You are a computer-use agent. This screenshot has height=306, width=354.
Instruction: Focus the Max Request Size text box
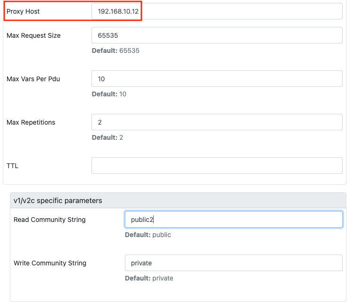217,35
